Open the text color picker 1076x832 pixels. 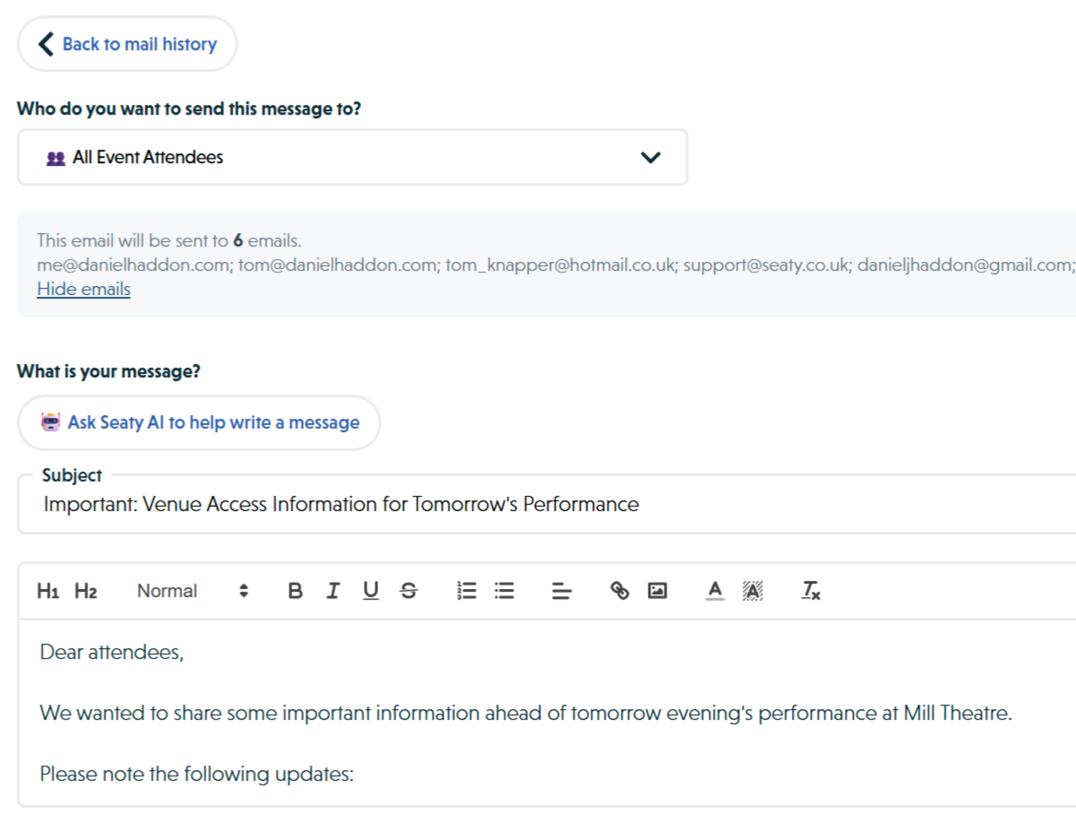pyautogui.click(x=714, y=590)
